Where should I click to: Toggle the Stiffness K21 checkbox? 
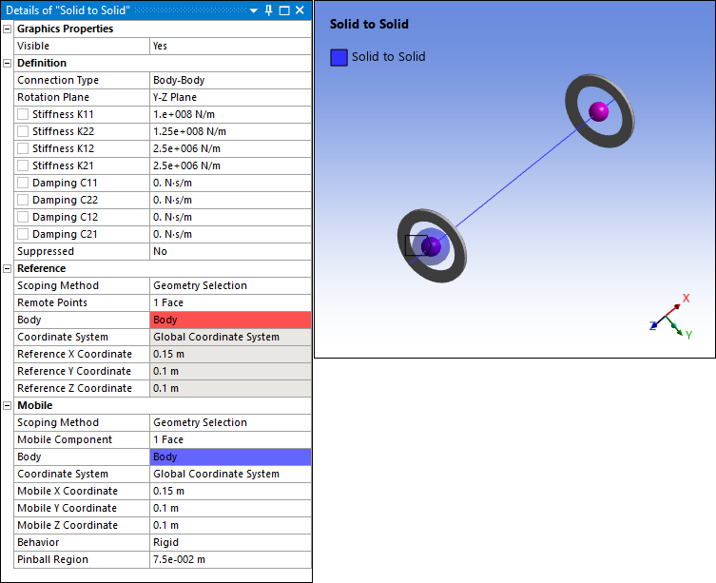pos(23,165)
